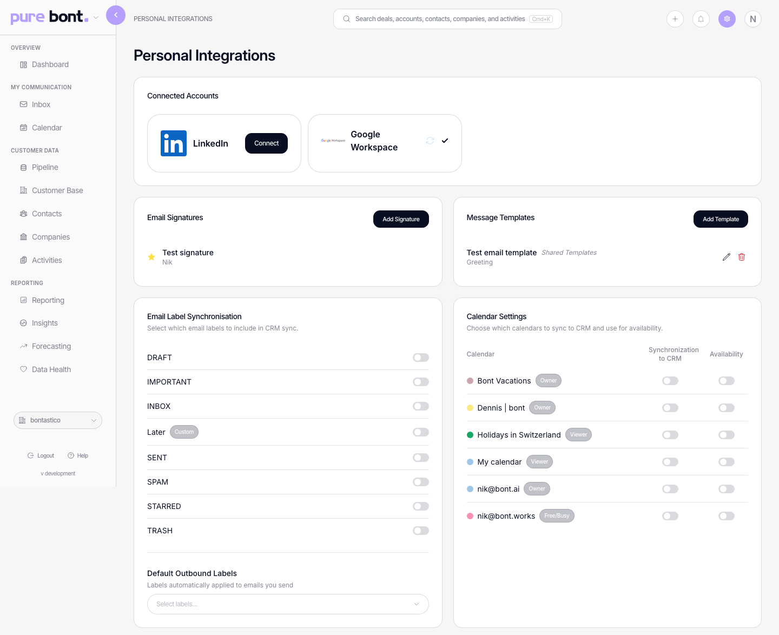Click Logout link
This screenshot has width=779, height=635.
pos(41,455)
